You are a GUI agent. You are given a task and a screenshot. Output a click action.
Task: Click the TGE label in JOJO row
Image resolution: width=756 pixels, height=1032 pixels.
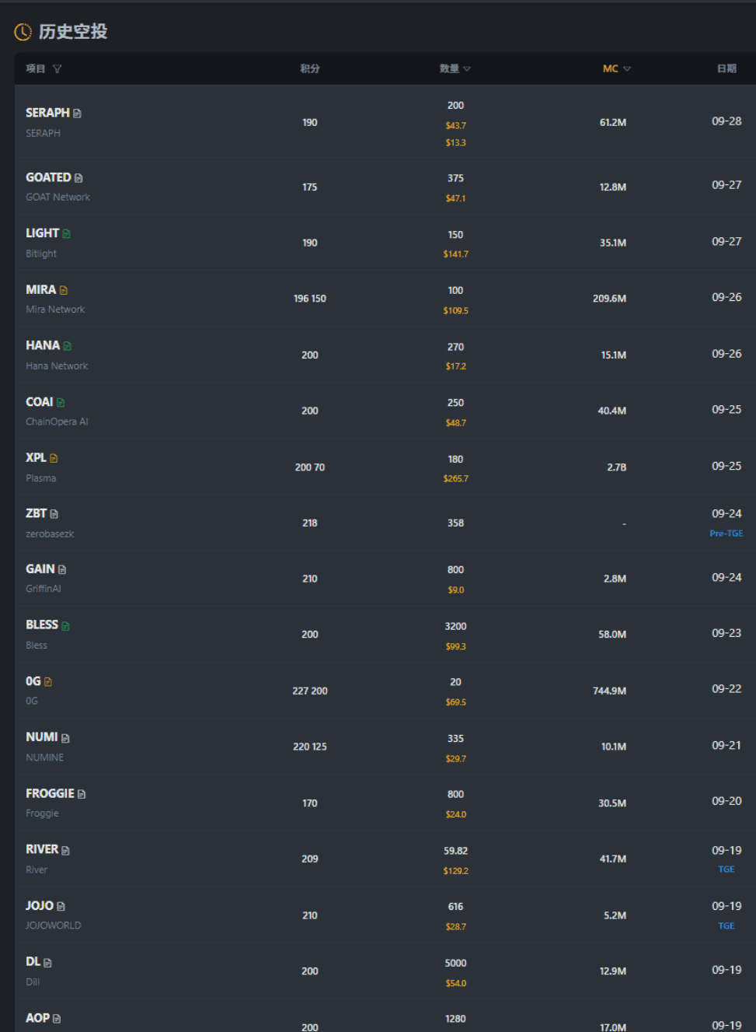pos(726,925)
